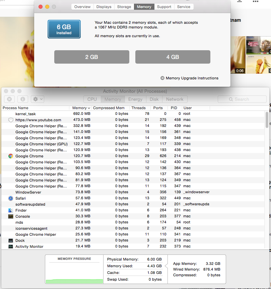Select the Memory tab in About This Mac
This screenshot has width=271, height=289.
coord(144,7)
